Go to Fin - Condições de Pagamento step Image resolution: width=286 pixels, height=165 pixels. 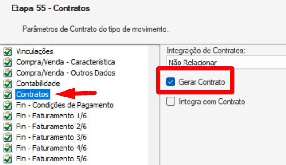(65, 105)
